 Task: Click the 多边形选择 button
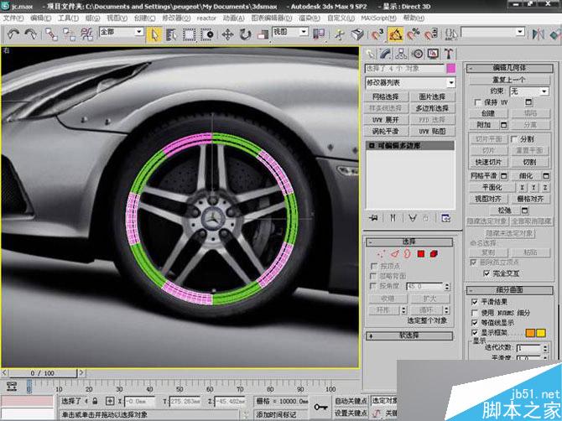(x=432, y=108)
